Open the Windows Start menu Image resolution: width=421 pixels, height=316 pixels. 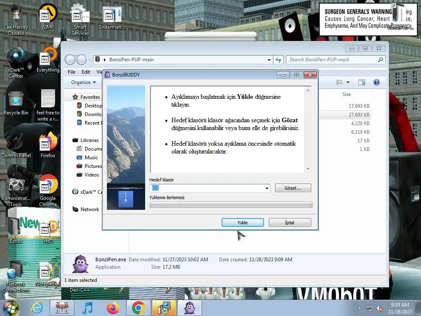click(x=11, y=308)
